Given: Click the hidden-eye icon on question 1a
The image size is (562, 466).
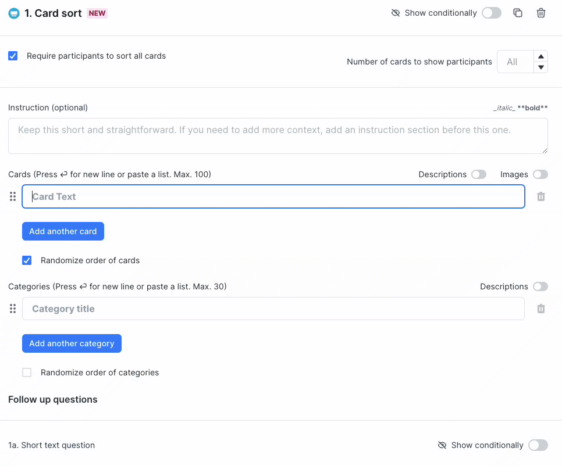Looking at the screenshot, I should point(442,445).
